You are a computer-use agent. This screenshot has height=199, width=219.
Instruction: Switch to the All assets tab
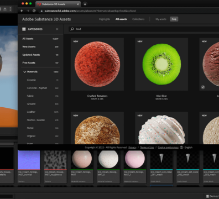pyautogui.click(x=121, y=19)
